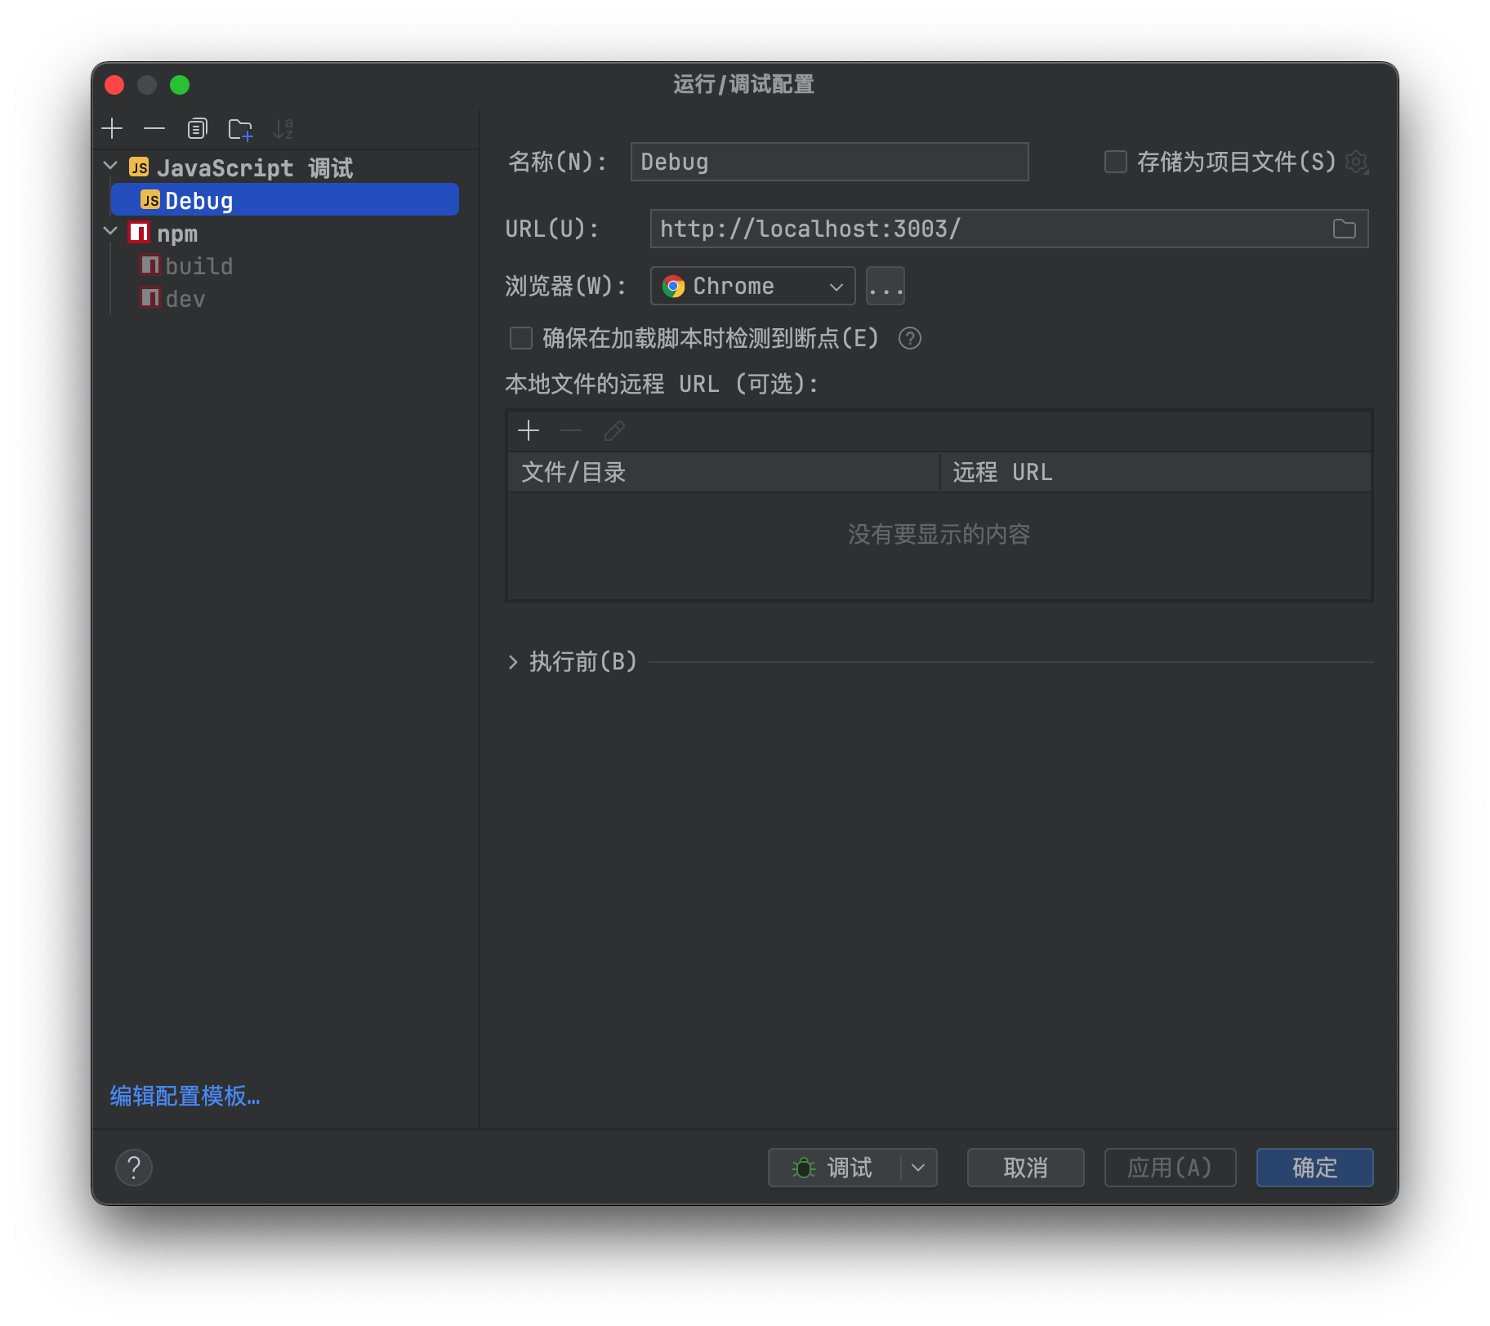This screenshot has width=1490, height=1326.
Task: Add a remote URL mapping with plus icon
Action: coord(529,430)
